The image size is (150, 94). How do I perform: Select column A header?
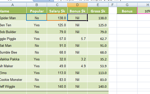(13, 5)
